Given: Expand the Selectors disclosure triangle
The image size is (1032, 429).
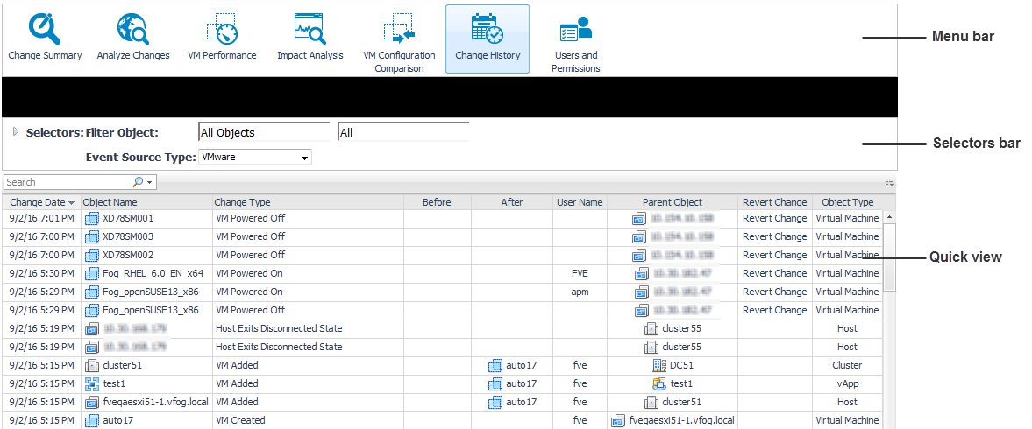Looking at the screenshot, I should (x=15, y=132).
